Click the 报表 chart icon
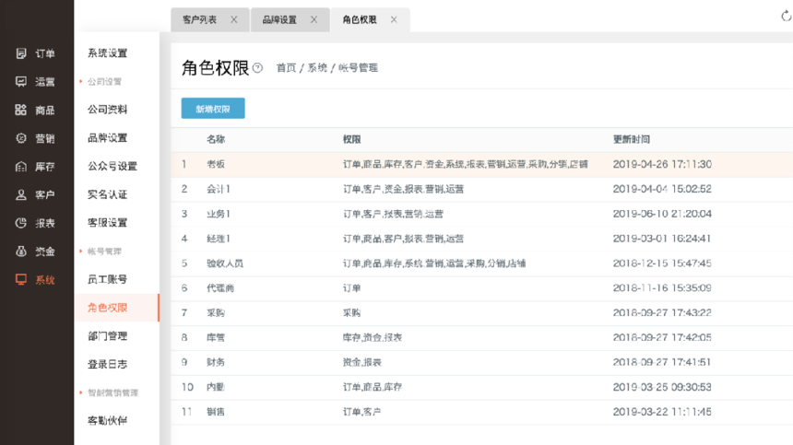Viewport: 793px width, 445px height. click(20, 223)
